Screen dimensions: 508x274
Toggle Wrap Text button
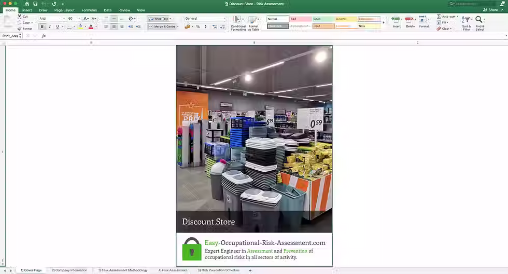point(159,19)
